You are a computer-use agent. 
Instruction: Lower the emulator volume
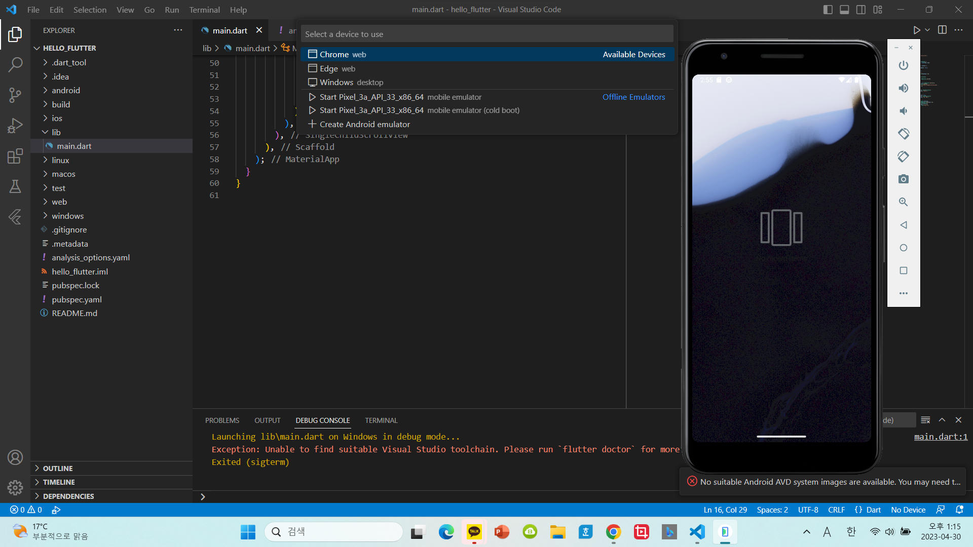pos(904,111)
